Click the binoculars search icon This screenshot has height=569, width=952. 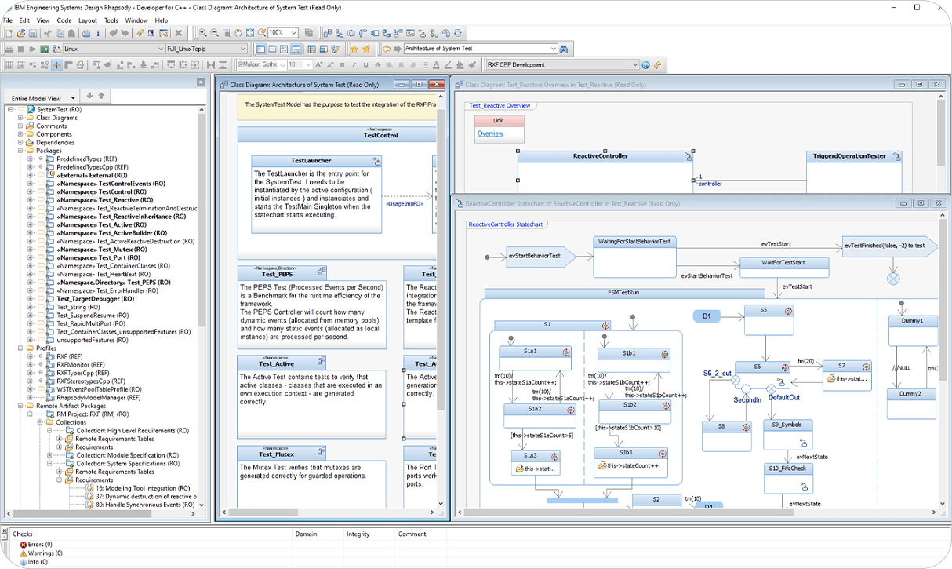tap(563, 49)
